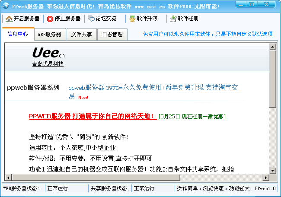Click the horizontal scrollbar thumb
The image size is (281, 197).
pyautogui.click(x=96, y=178)
